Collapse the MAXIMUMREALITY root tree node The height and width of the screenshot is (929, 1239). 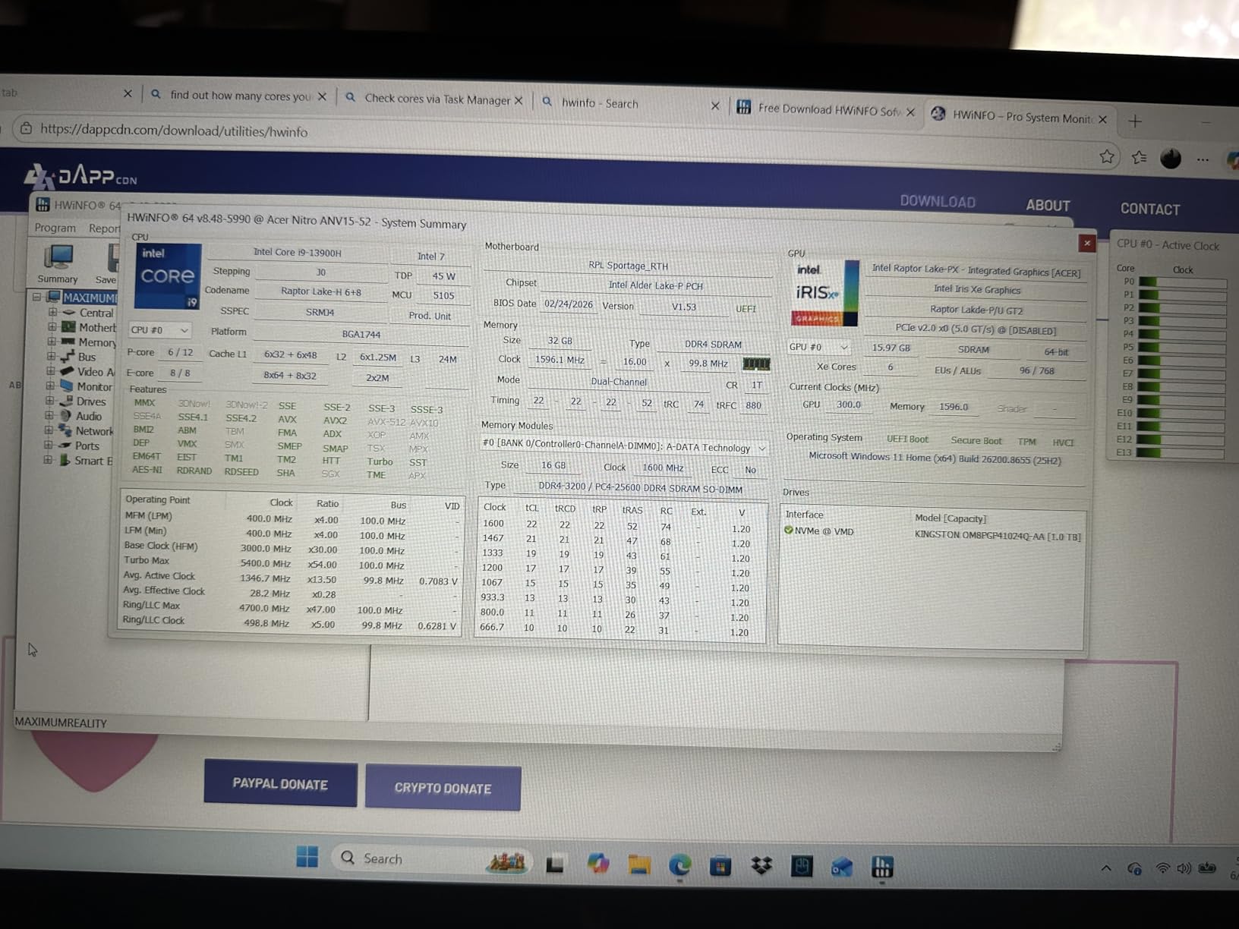point(36,297)
